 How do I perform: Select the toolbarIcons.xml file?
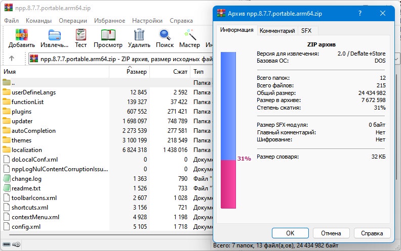[x=34, y=198]
